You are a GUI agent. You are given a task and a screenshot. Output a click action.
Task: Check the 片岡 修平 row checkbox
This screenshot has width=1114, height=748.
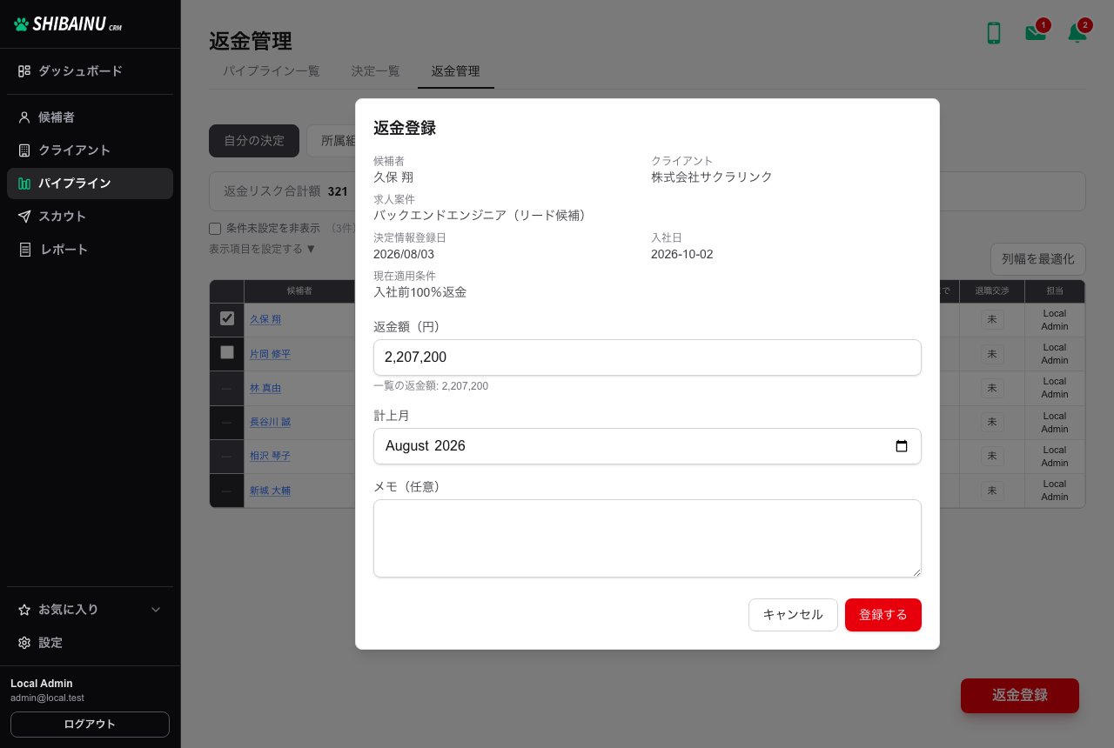[x=227, y=352]
